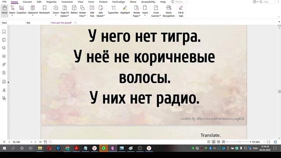281x158 pixels.
Task: Click the Reflow button
Action: pyautogui.click(x=74, y=10)
